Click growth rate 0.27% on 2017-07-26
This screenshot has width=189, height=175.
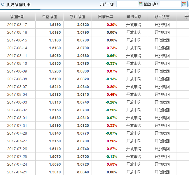(x=112, y=149)
